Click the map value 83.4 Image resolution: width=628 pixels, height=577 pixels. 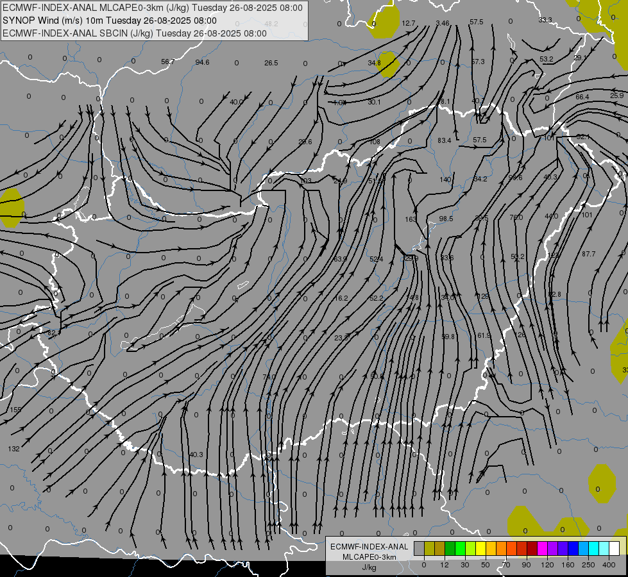click(x=444, y=140)
